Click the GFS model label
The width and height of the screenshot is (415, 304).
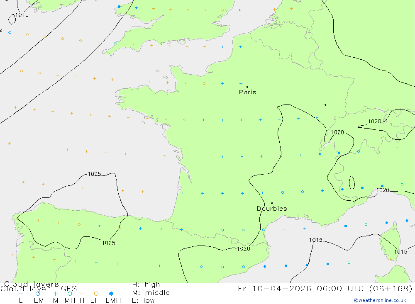coord(69,289)
